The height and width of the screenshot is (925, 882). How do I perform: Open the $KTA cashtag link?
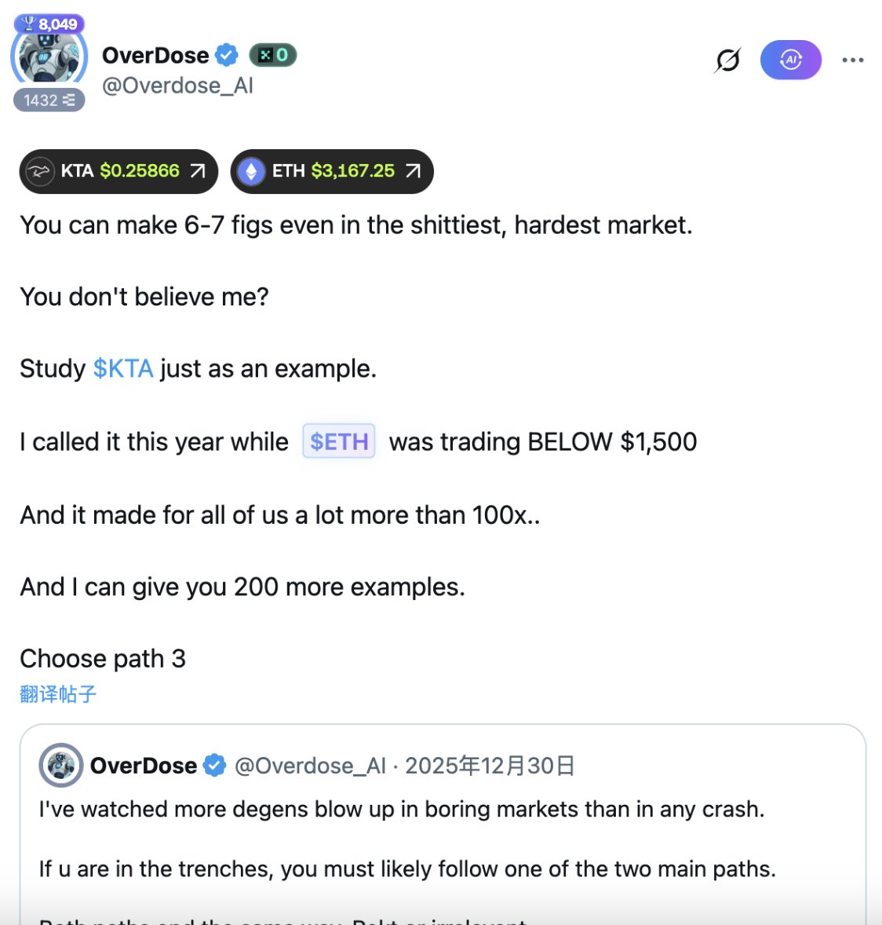click(123, 368)
